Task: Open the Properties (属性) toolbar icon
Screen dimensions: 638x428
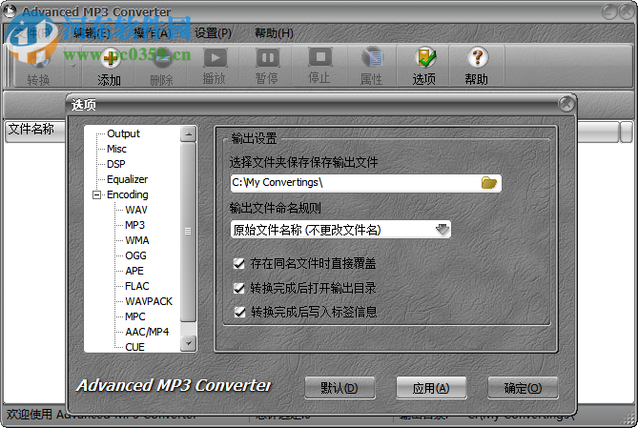Action: (372, 58)
